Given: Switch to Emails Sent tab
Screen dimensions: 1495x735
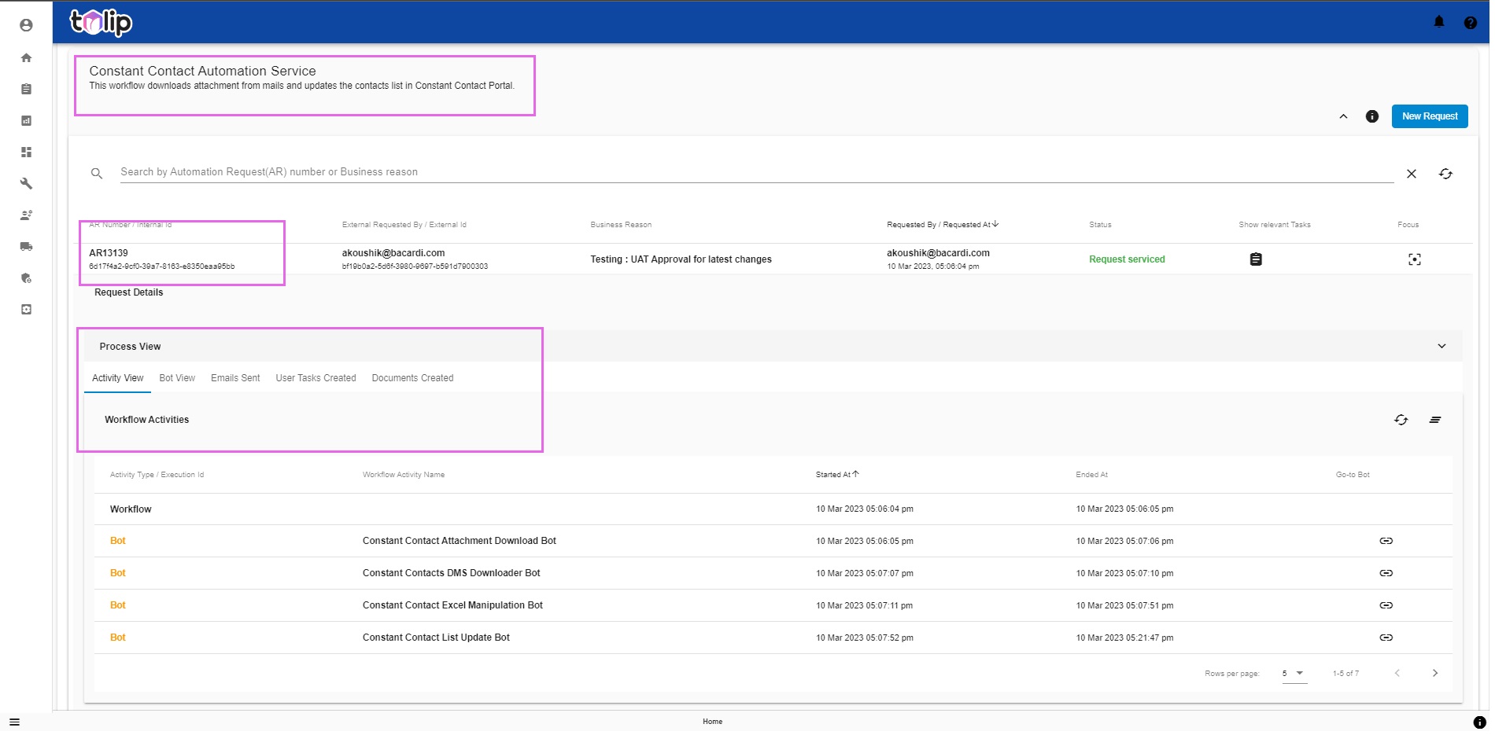Looking at the screenshot, I should 235,378.
